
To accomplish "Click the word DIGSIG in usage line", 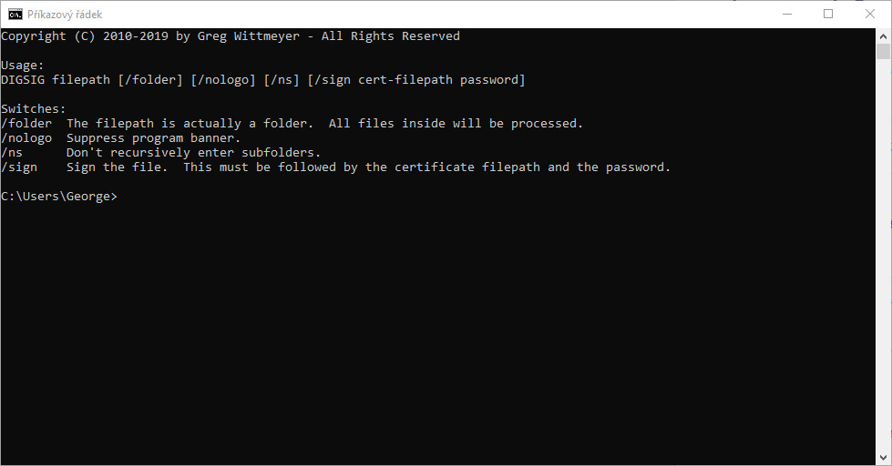I will click(23, 79).
